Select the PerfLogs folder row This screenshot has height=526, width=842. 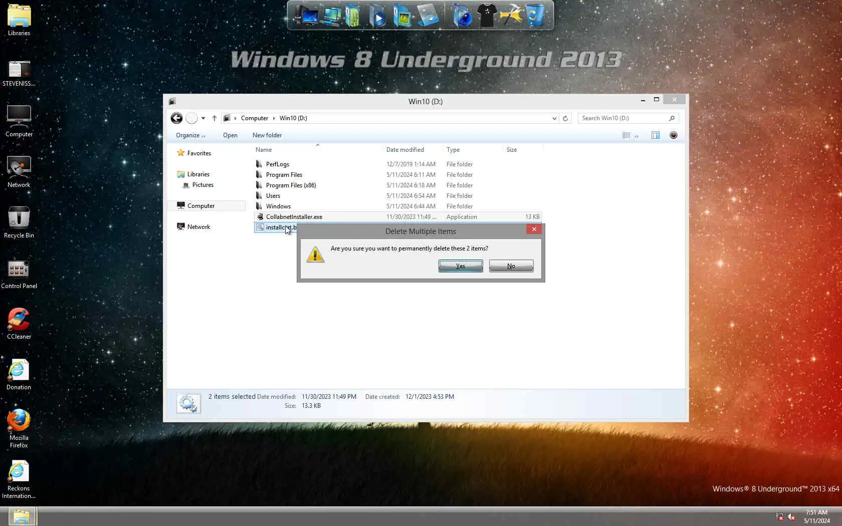coord(397,164)
